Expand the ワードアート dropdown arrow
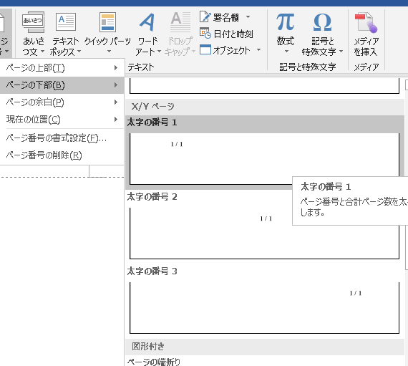This screenshot has height=366, width=408. (159, 52)
